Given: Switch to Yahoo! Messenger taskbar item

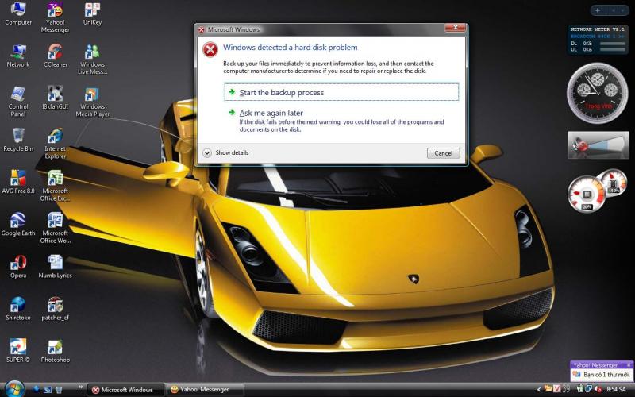Looking at the screenshot, I should tap(200, 390).
